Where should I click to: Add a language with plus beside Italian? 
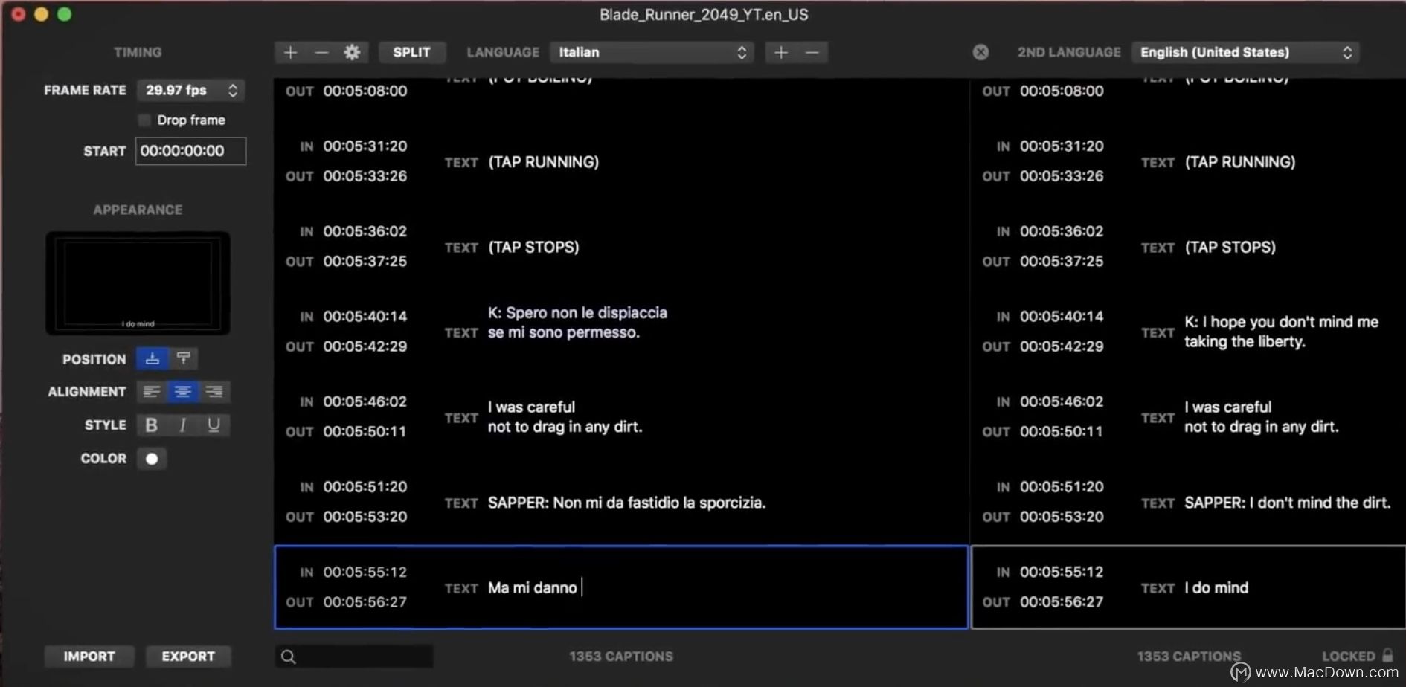click(780, 52)
